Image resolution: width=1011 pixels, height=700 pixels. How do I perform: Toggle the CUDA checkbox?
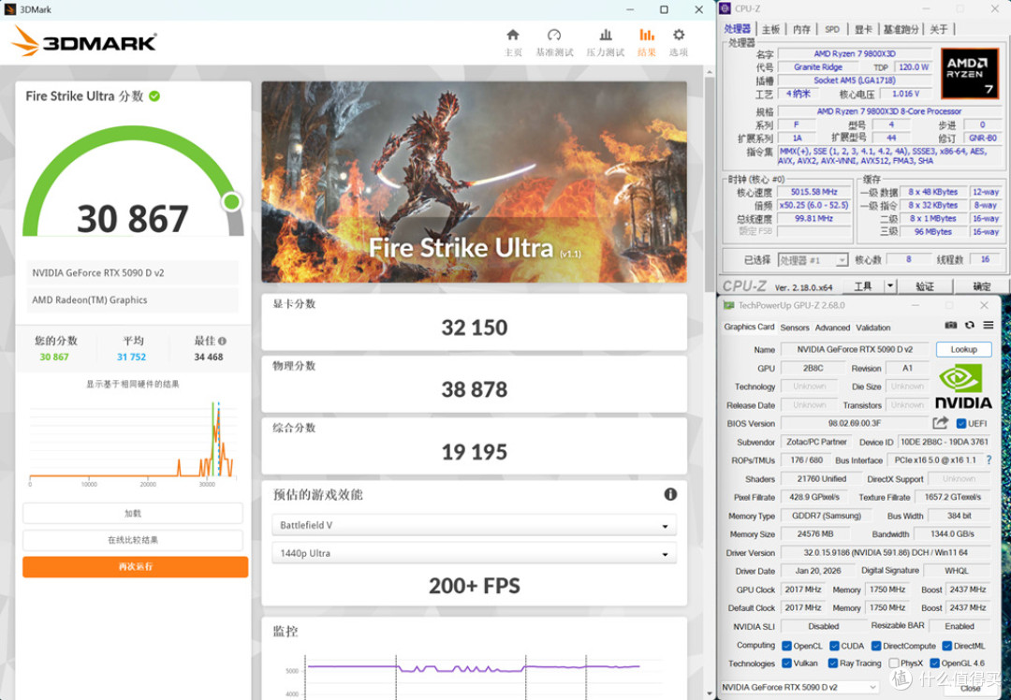834,646
